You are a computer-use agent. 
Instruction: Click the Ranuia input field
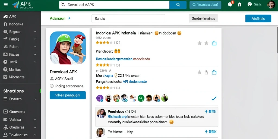[128, 18]
